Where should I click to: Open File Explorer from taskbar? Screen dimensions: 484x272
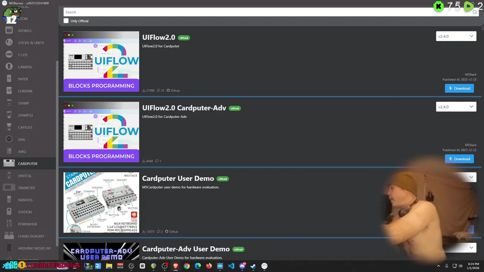tap(109, 266)
